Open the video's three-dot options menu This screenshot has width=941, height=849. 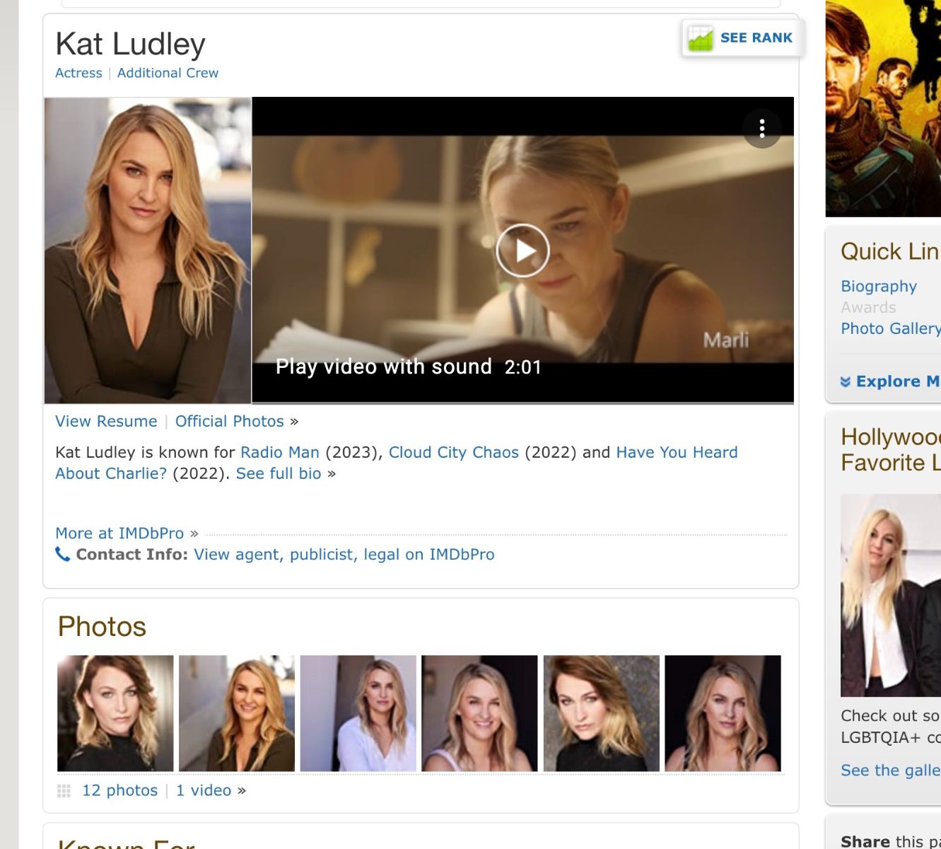[762, 129]
